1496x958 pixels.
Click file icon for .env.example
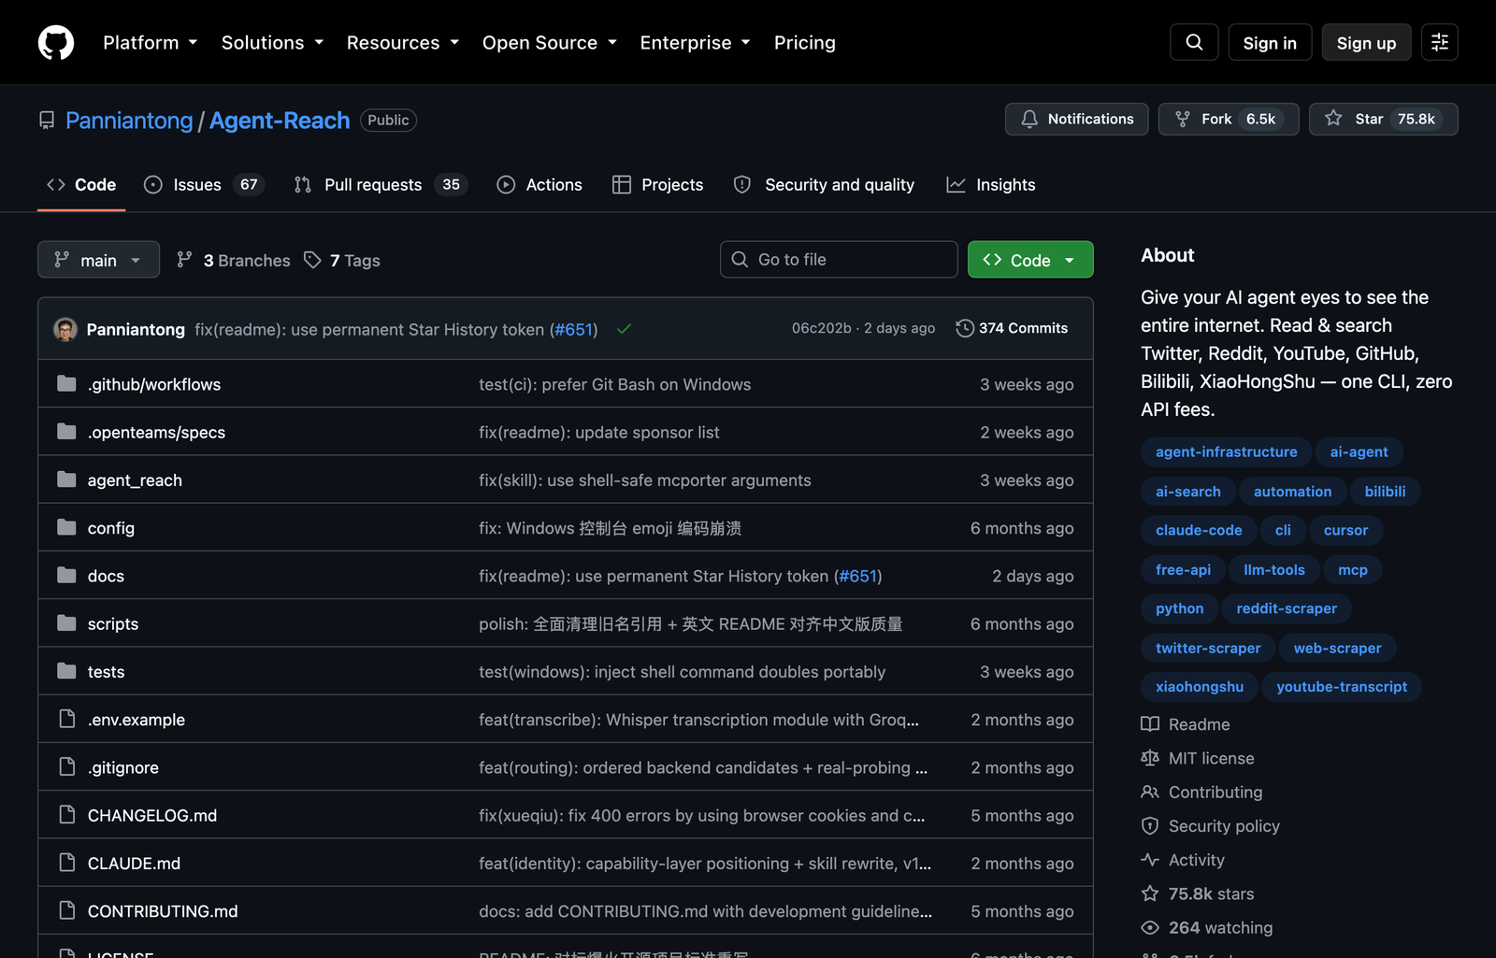(66, 719)
